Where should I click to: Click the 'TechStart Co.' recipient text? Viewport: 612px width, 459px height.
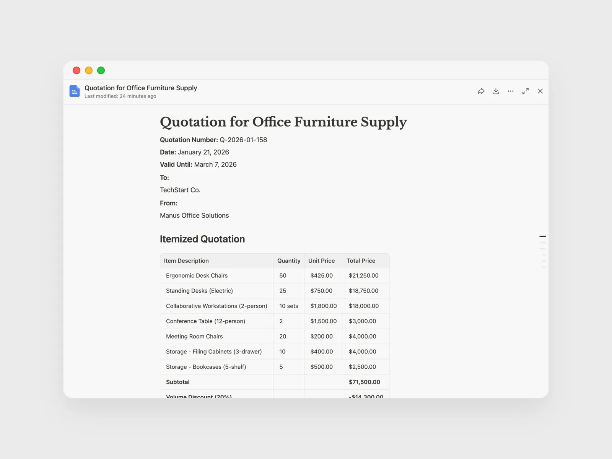[x=180, y=190]
